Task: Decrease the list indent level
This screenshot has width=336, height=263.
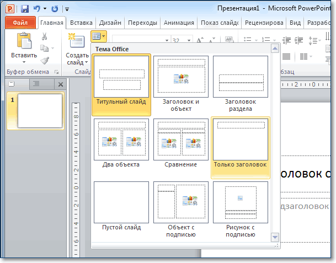Action: [x=286, y=40]
